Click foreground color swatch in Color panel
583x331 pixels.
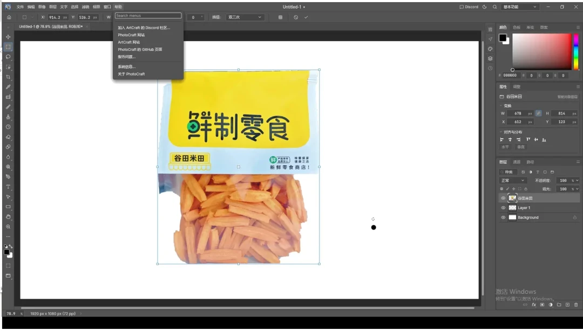click(503, 38)
